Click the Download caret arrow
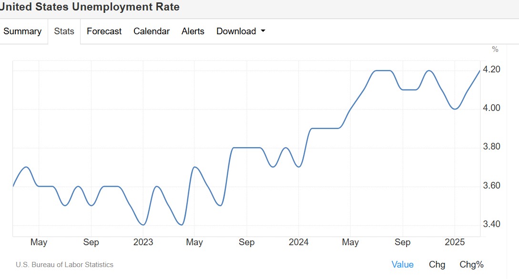 (263, 31)
